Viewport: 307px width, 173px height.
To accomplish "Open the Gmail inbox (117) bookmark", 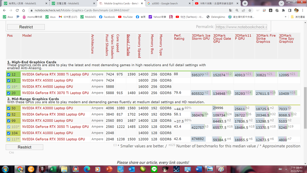I will tap(68, 17).
